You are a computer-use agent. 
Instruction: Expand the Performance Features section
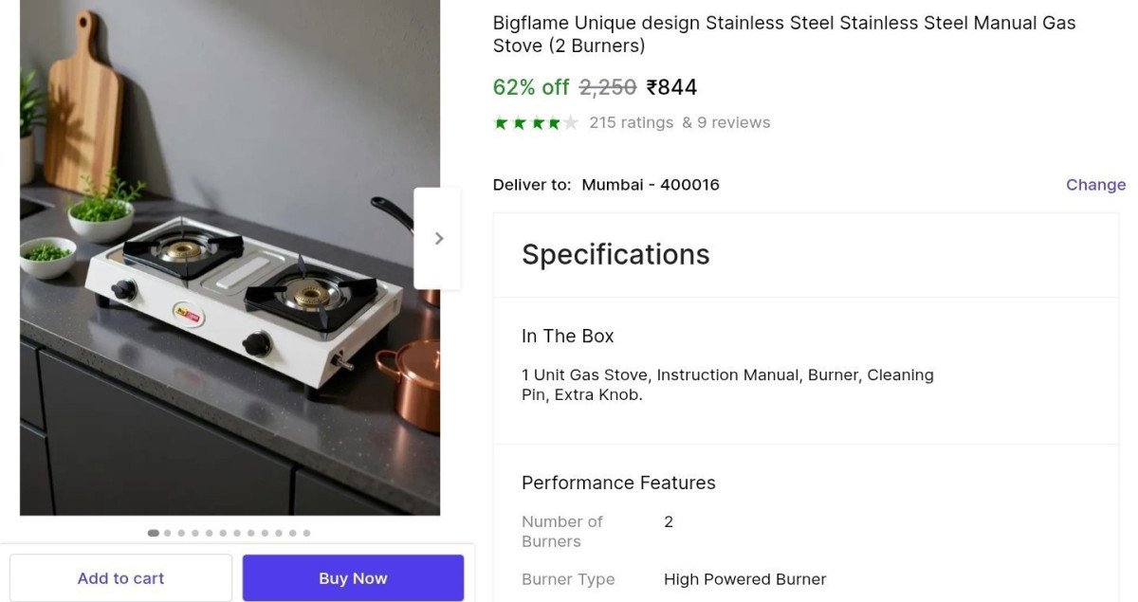pyautogui.click(x=618, y=483)
